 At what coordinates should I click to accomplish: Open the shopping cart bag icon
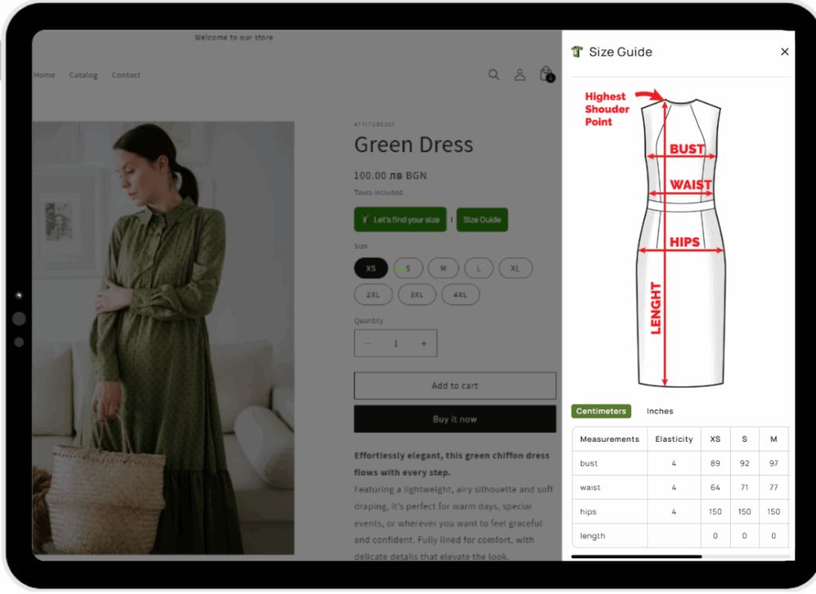click(546, 74)
